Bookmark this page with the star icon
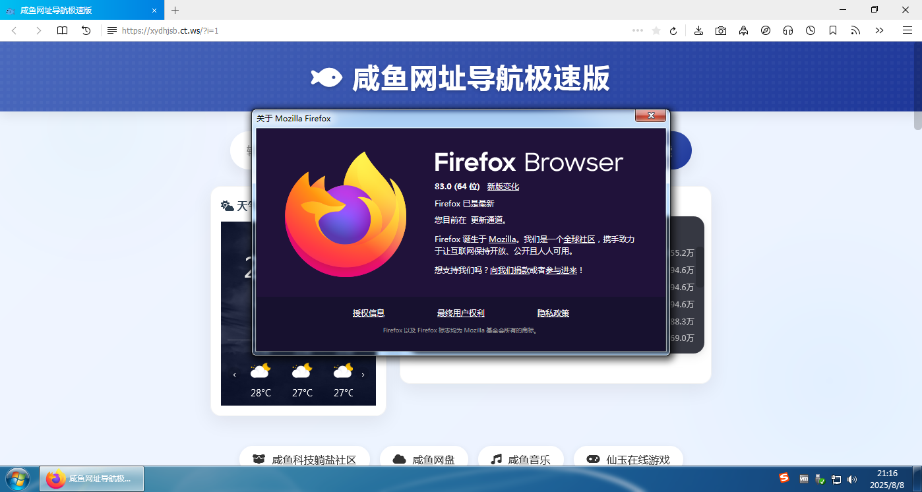 656,30
